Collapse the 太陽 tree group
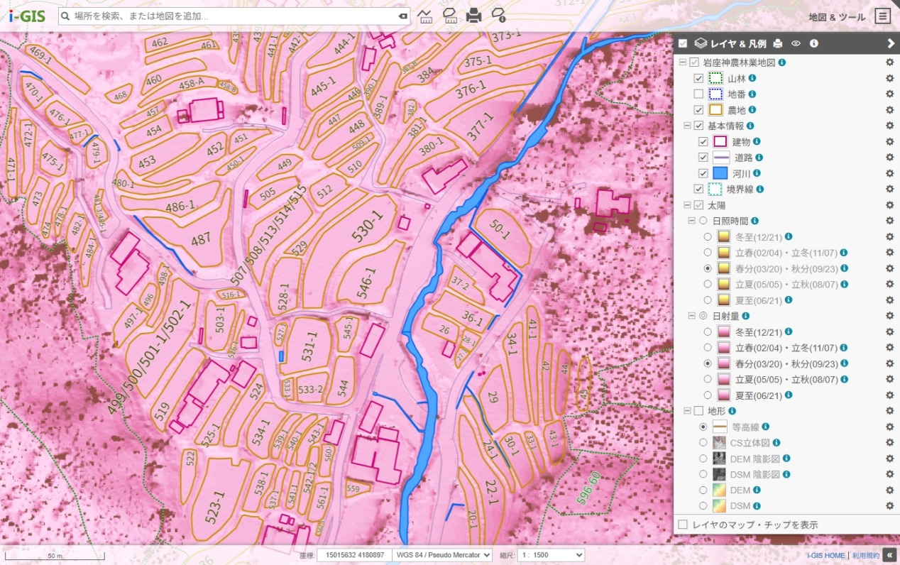Viewport: 900px width, 565px height. point(688,205)
